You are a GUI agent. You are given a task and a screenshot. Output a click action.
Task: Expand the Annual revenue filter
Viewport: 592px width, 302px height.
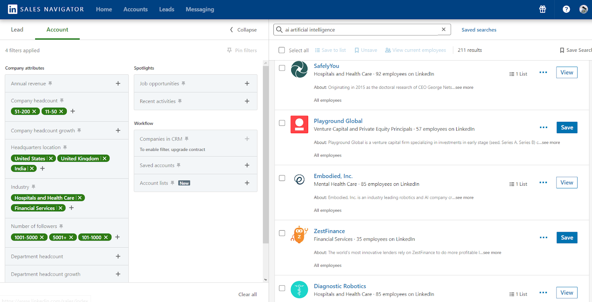pos(118,84)
